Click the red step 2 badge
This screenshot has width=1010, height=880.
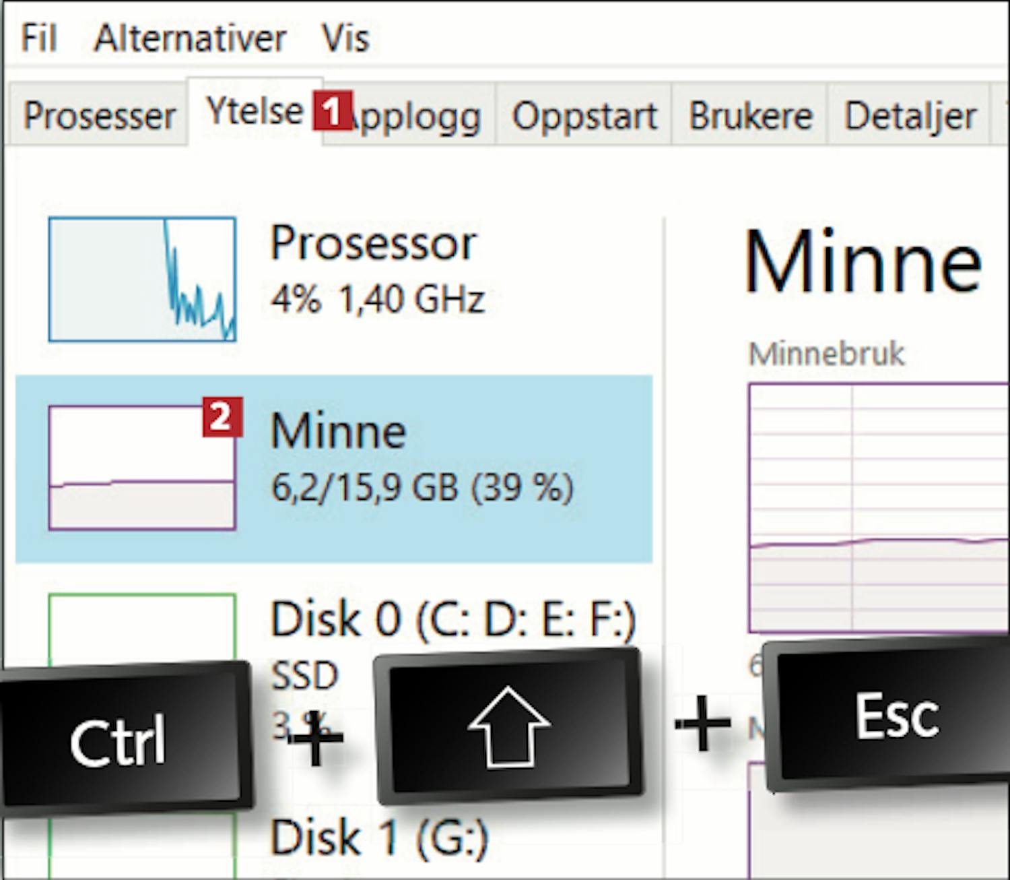(x=222, y=417)
